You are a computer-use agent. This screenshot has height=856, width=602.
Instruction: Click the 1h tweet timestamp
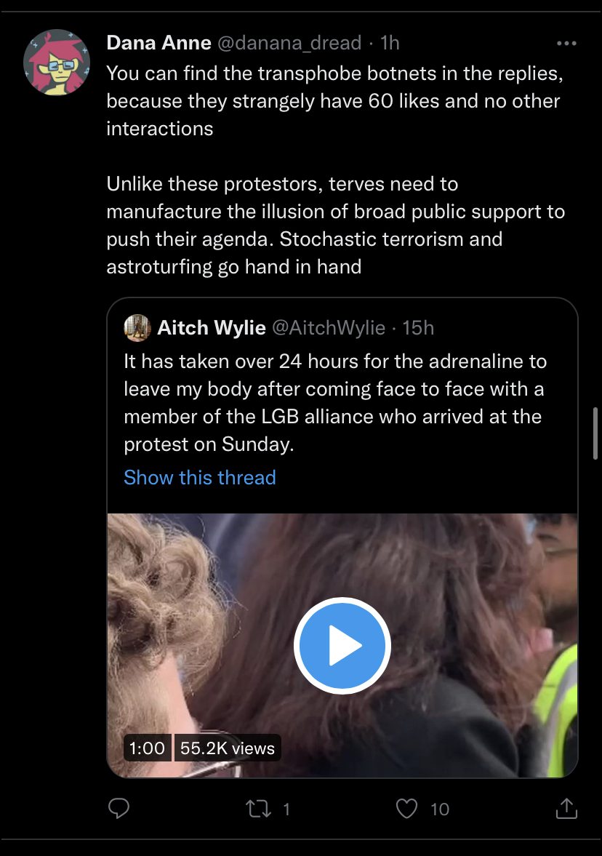(x=390, y=43)
